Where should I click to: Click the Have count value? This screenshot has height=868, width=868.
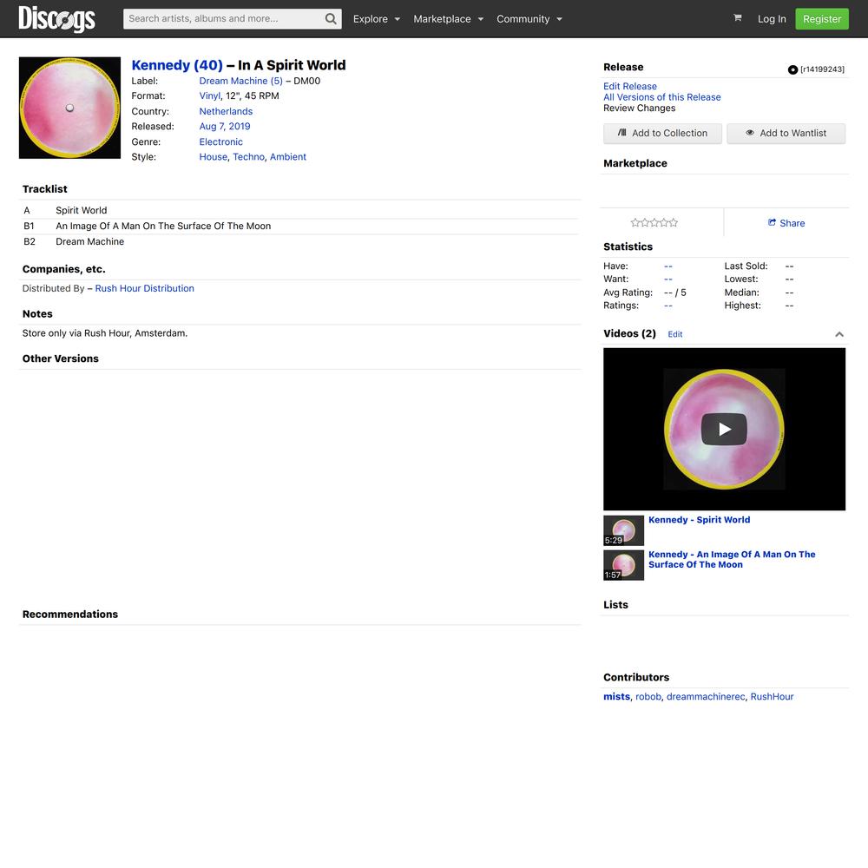click(x=668, y=266)
